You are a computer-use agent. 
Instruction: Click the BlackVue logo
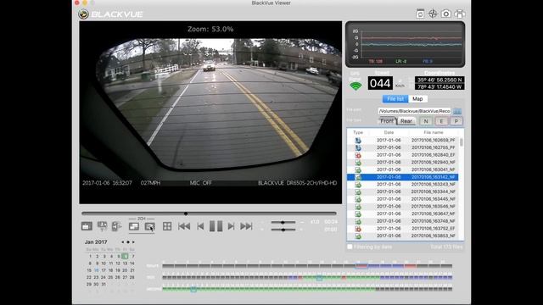pos(110,14)
